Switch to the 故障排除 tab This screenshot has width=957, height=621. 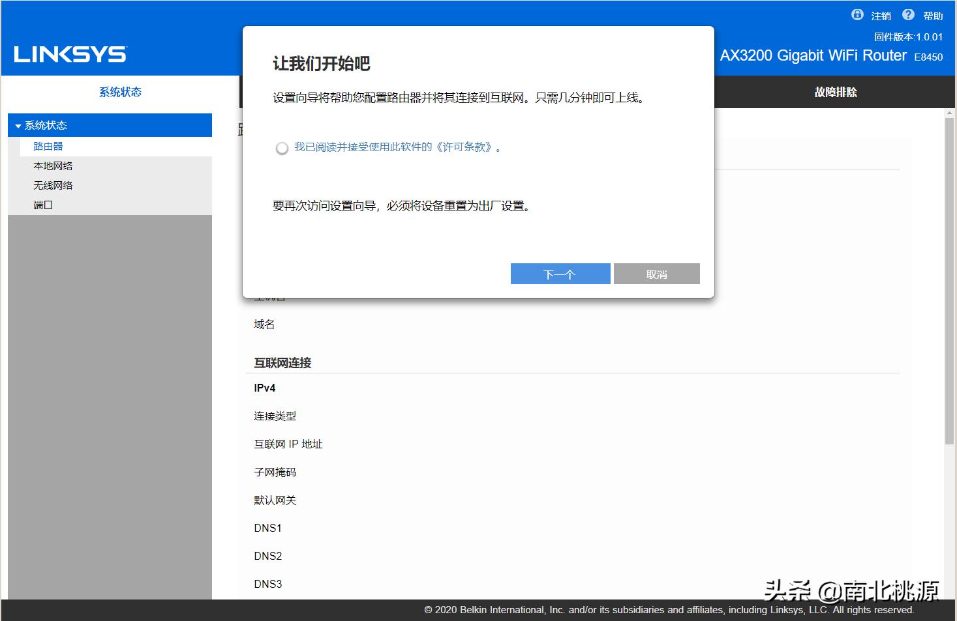click(x=835, y=92)
